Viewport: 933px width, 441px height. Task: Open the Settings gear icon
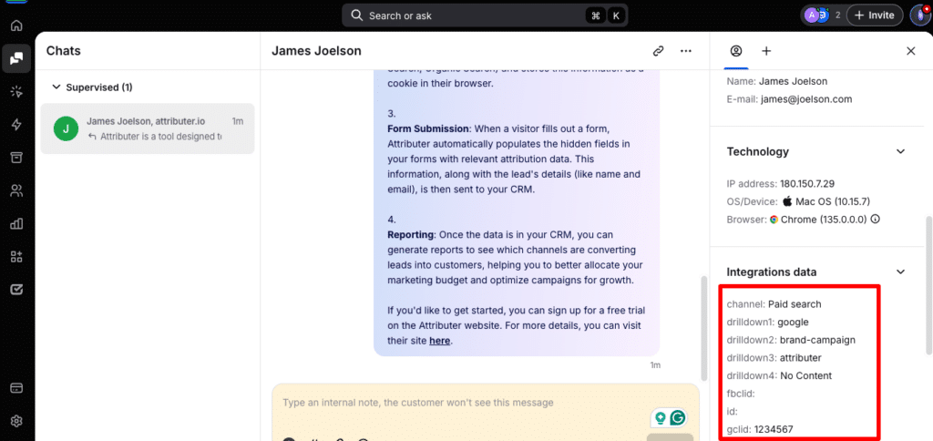(16, 421)
